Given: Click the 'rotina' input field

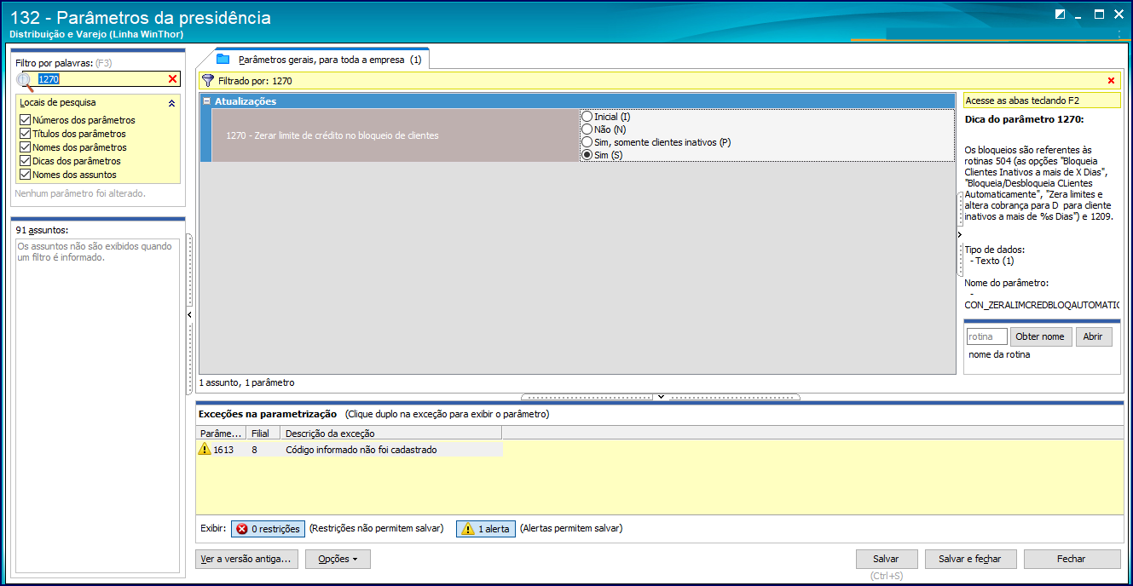Looking at the screenshot, I should click(986, 336).
